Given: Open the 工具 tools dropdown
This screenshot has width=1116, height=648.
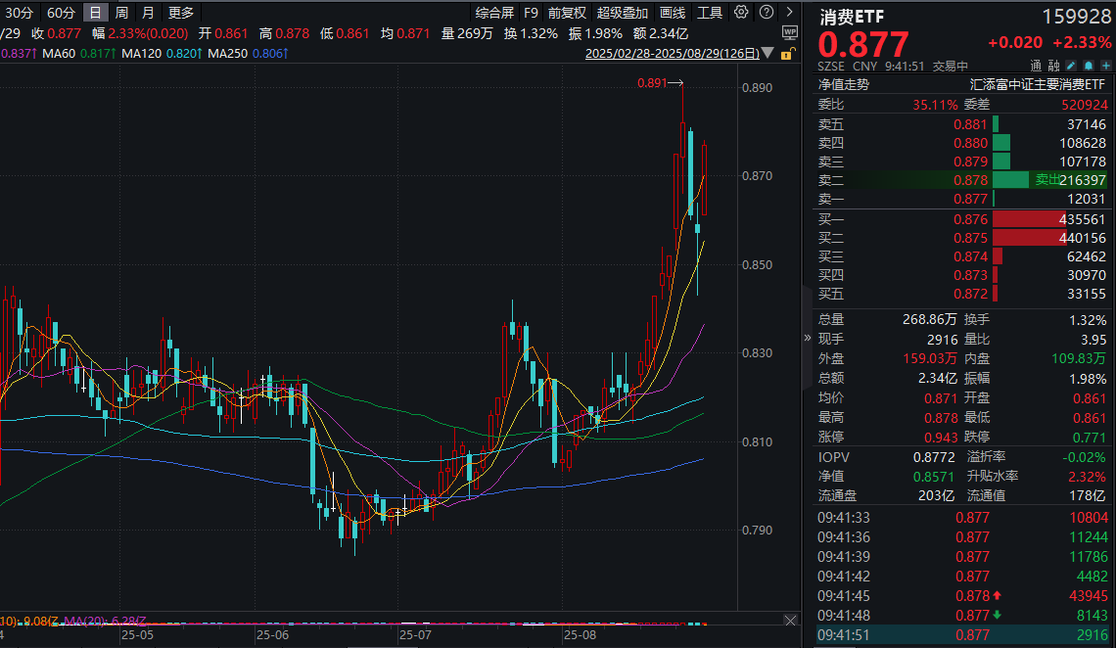Looking at the screenshot, I should tap(710, 14).
